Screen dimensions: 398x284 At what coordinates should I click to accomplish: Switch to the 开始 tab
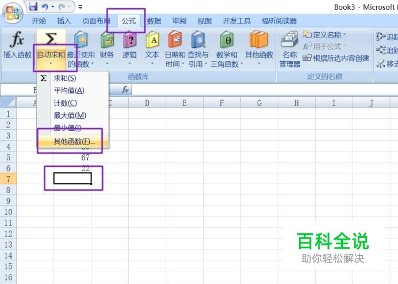coord(39,21)
